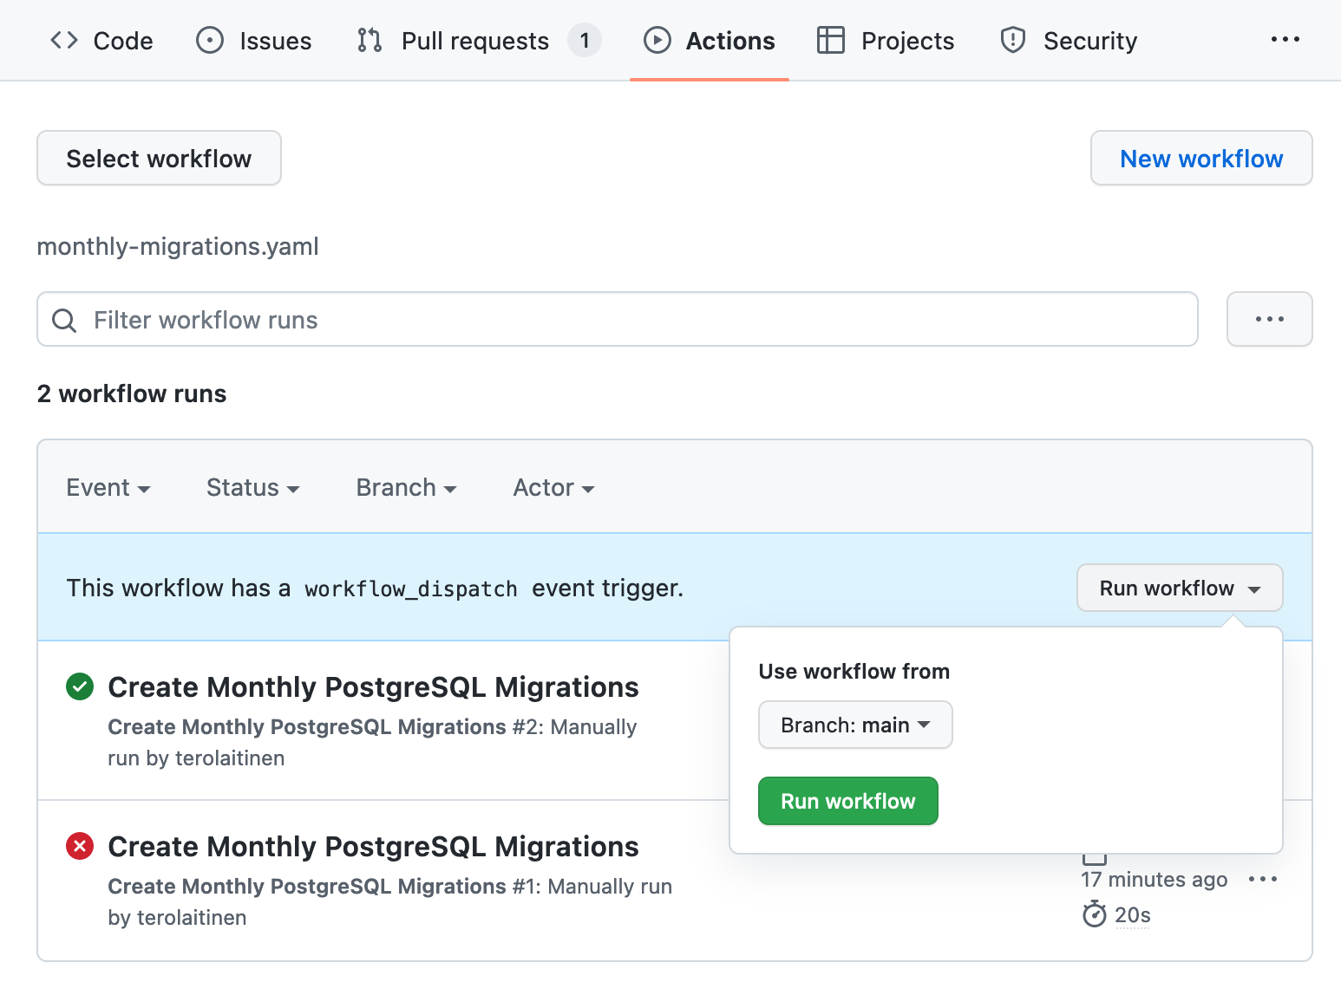Expand the Actor filter dropdown
This screenshot has width=1341, height=995.
[x=554, y=488]
